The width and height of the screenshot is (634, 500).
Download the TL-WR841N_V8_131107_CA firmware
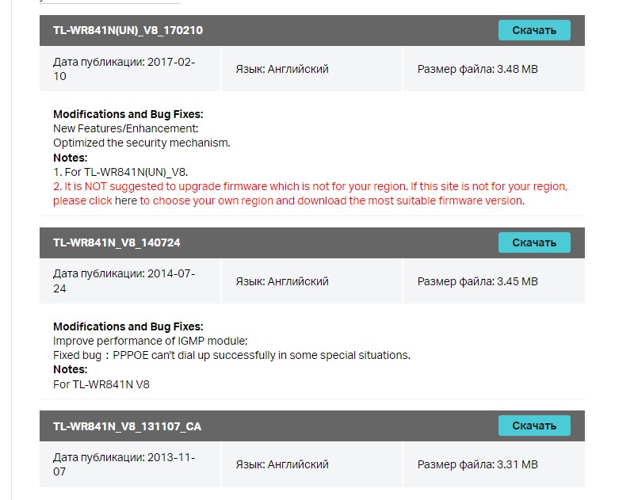tap(533, 426)
